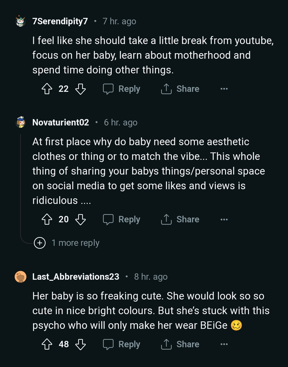Upvote Last_Abbreviations23's comment
Screen dimensions: 288x367
47,344
